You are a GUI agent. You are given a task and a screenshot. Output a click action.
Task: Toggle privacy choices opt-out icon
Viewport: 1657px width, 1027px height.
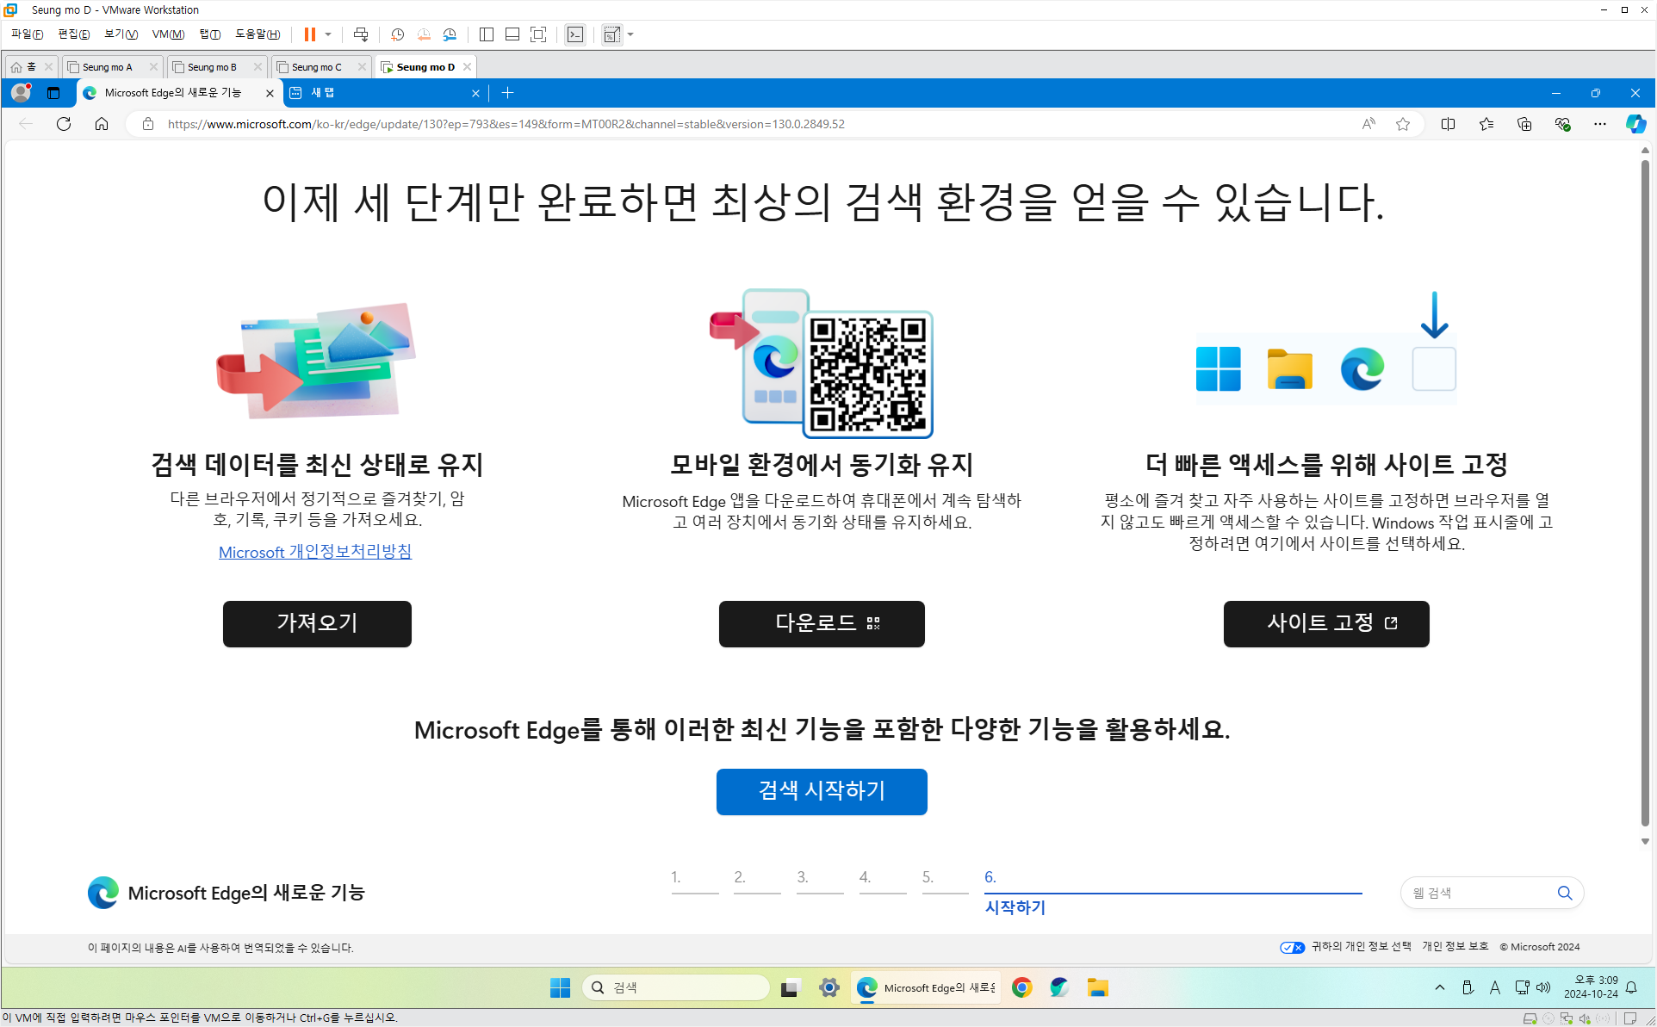click(1292, 947)
